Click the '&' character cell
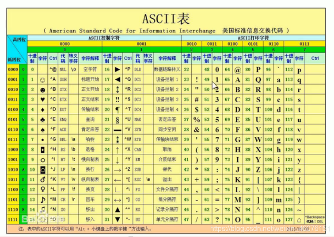Image resolution: width=334 pixels, height=237 pixels. pyautogui.click(x=197, y=130)
